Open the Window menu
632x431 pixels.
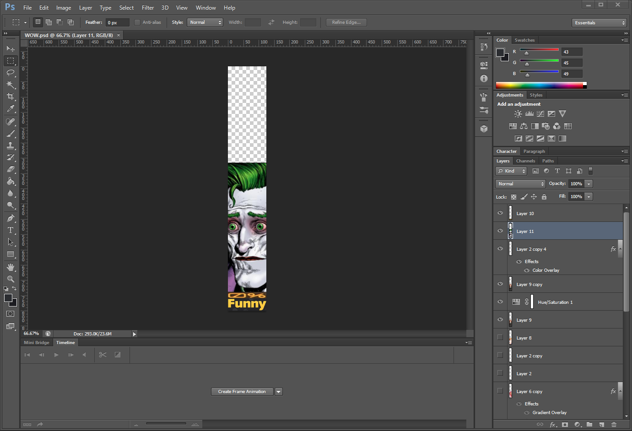tap(206, 8)
